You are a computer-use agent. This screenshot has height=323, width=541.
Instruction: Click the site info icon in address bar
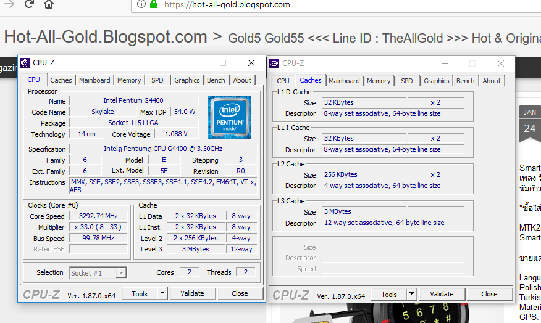[x=141, y=4]
